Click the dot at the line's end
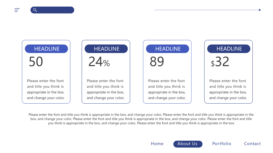 tap(260, 10)
